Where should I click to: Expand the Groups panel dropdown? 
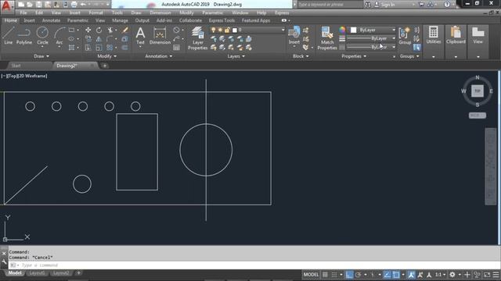tap(409, 56)
